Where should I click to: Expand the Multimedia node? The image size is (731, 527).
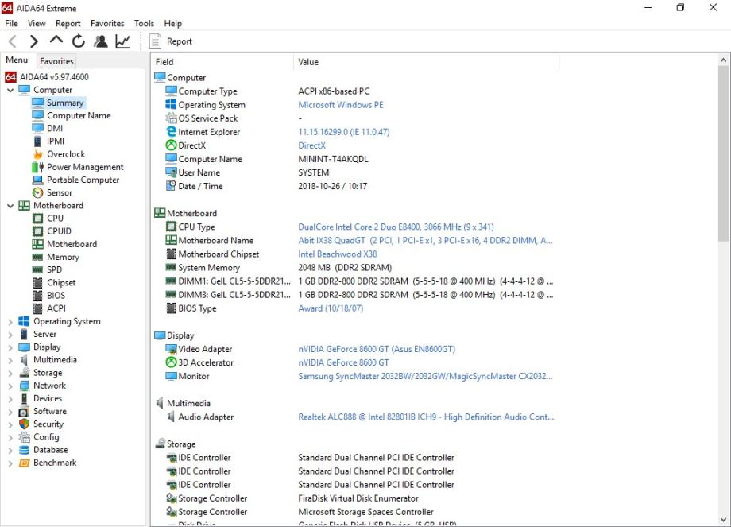point(10,360)
